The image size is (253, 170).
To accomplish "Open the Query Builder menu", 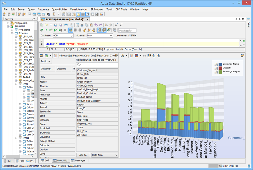I will [59, 9].
